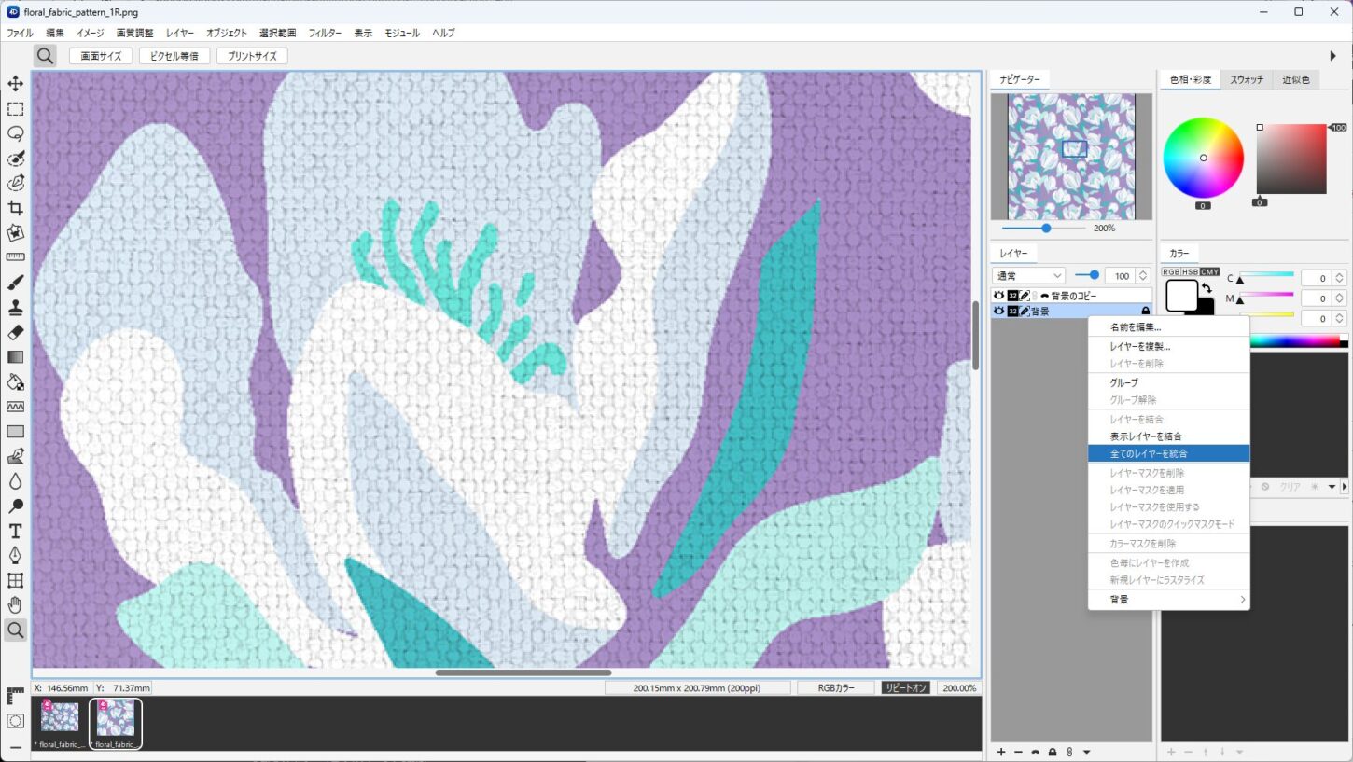Choose the Crop tool

15,208
